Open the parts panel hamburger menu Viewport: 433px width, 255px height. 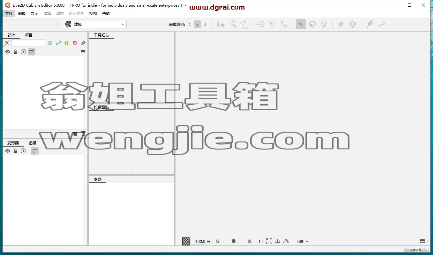click(x=83, y=52)
